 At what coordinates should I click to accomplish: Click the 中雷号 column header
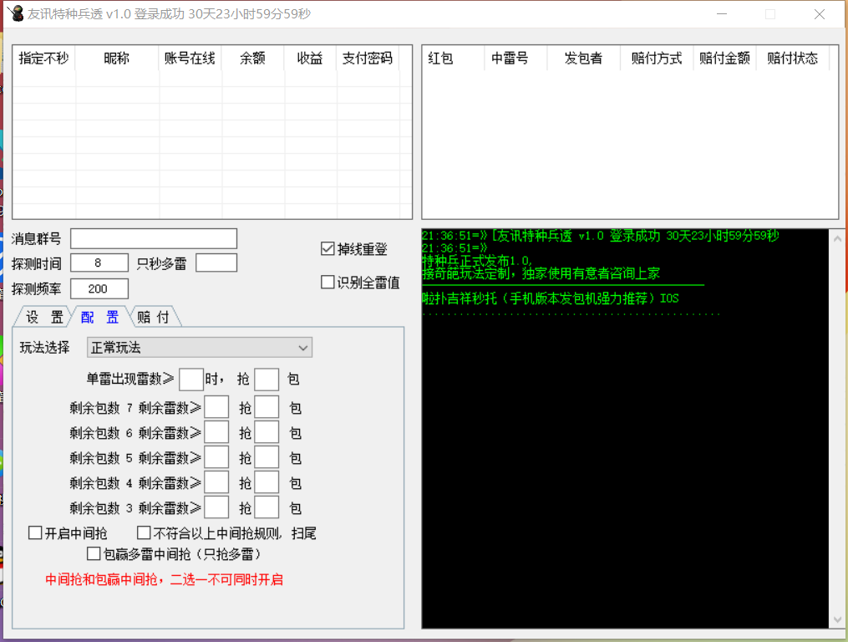click(515, 58)
